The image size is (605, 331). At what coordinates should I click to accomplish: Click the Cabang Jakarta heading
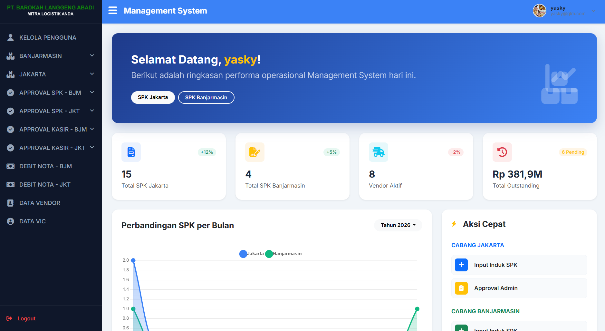coord(478,245)
